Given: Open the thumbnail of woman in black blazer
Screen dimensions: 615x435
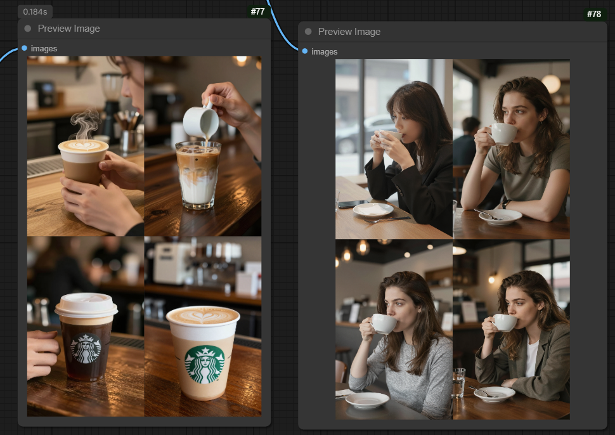Looking at the screenshot, I should (x=394, y=149).
